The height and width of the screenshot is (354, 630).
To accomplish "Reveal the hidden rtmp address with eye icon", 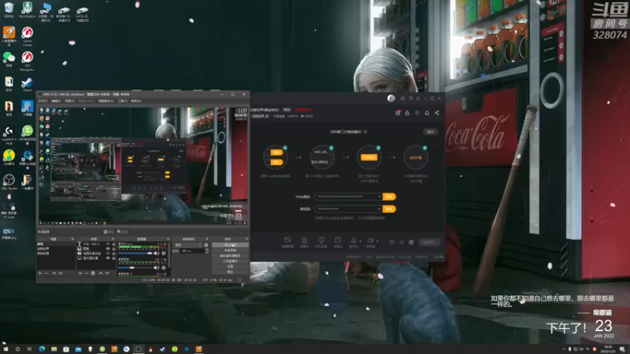I will [379, 197].
